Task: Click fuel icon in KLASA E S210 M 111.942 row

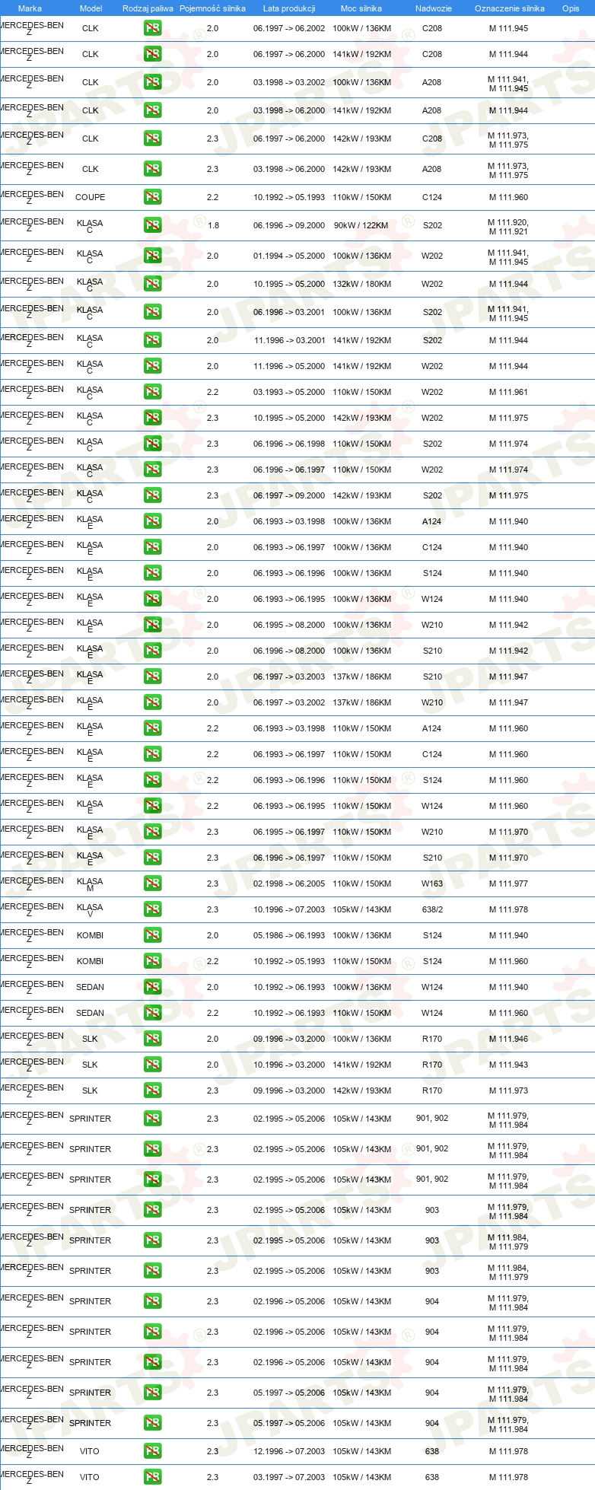Action: coord(152,651)
